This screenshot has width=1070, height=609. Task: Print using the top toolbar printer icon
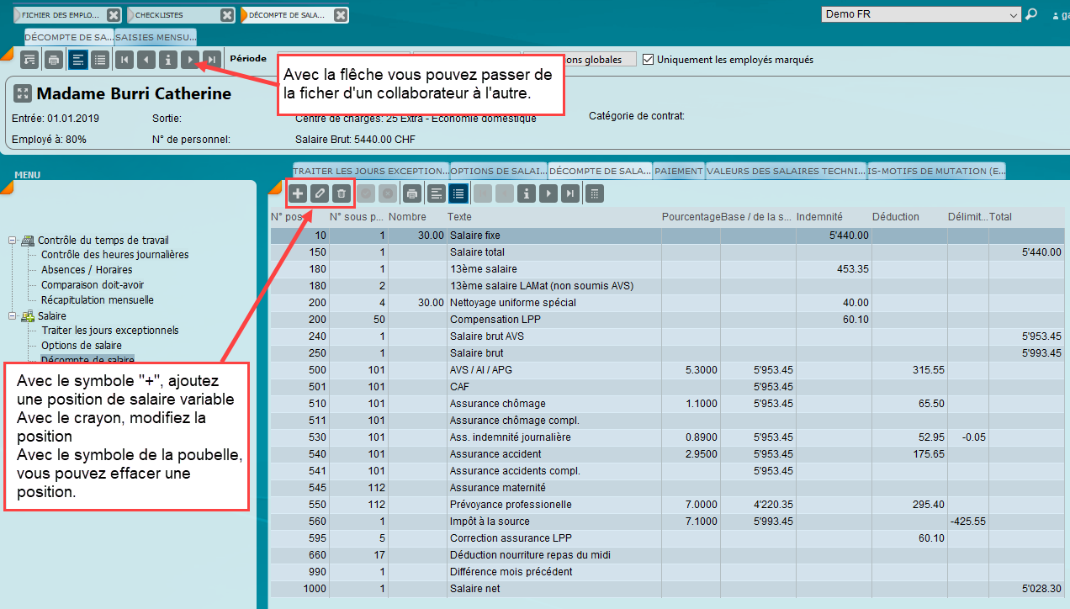54,60
